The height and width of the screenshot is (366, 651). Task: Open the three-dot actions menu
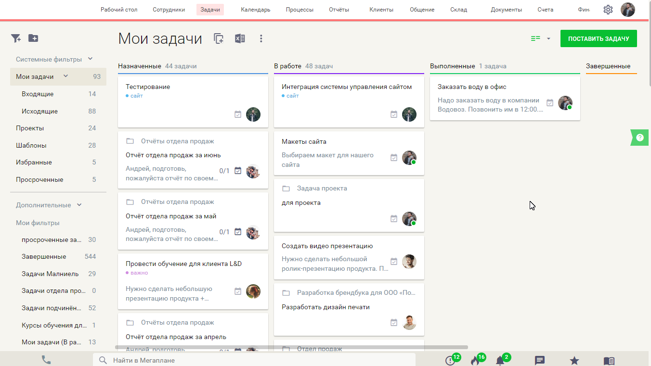tap(260, 38)
